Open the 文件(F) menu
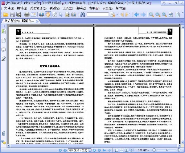The width and height of the screenshot is (185, 153). 9,8
